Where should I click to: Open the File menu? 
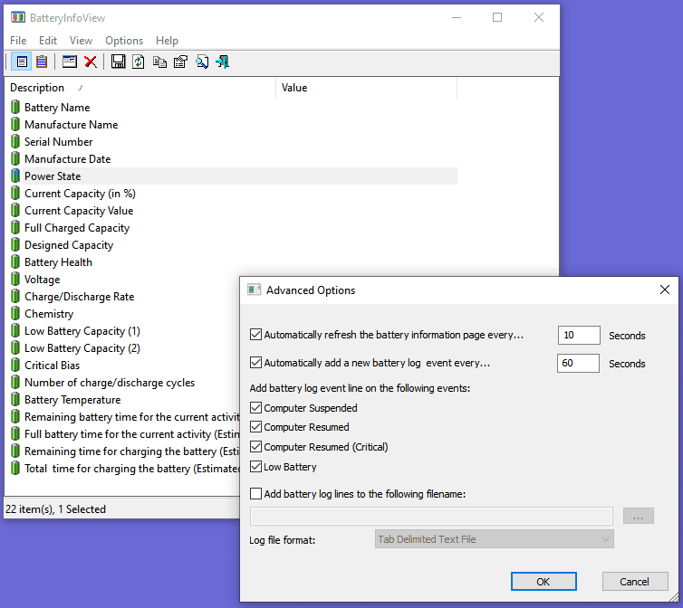pyautogui.click(x=18, y=41)
